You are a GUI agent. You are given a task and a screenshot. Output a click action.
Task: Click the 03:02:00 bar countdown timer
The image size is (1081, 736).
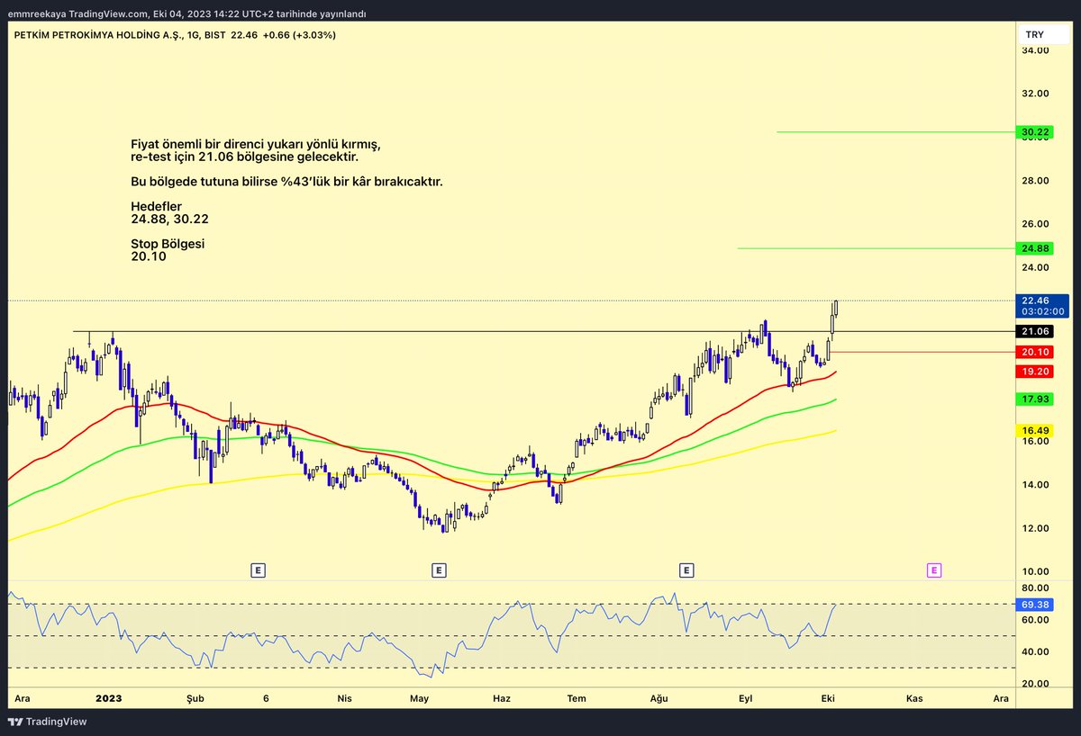coord(1043,311)
